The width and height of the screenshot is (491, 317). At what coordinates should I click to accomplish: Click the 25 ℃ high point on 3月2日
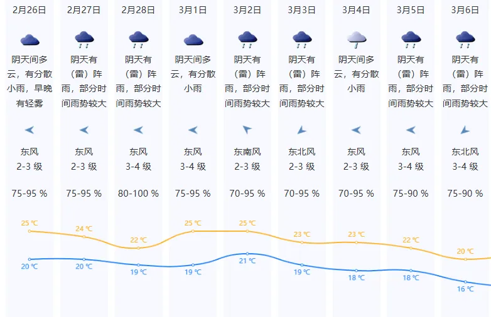(x=247, y=231)
